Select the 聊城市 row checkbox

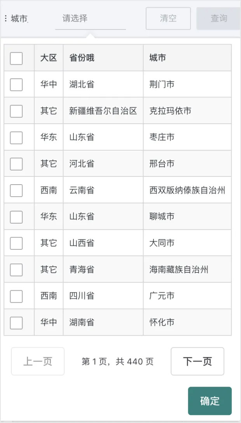[x=16, y=217]
